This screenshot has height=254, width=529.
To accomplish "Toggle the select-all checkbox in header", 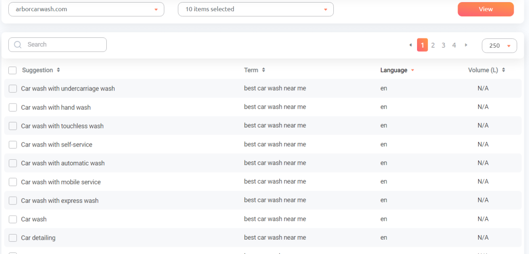I will [12, 70].
